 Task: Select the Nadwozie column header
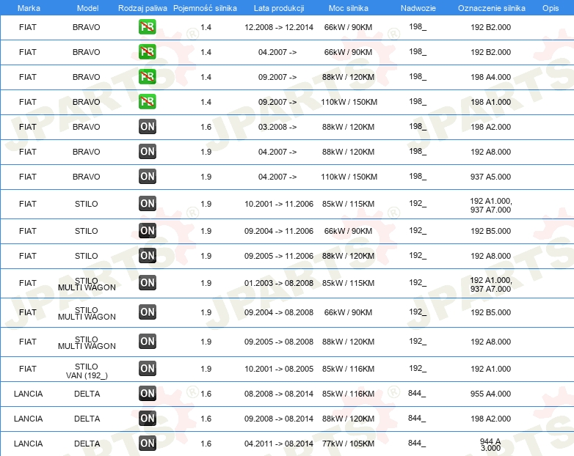point(418,8)
